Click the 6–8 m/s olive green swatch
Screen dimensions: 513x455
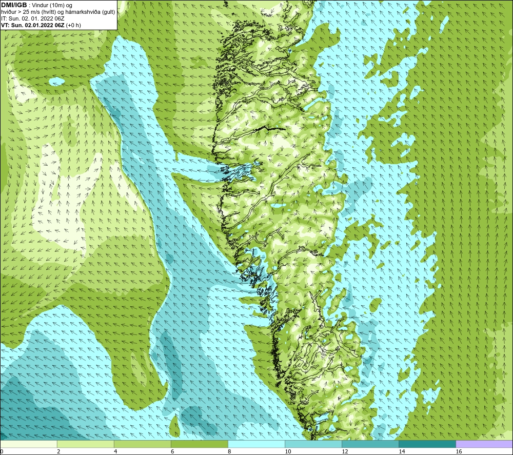tap(199, 444)
